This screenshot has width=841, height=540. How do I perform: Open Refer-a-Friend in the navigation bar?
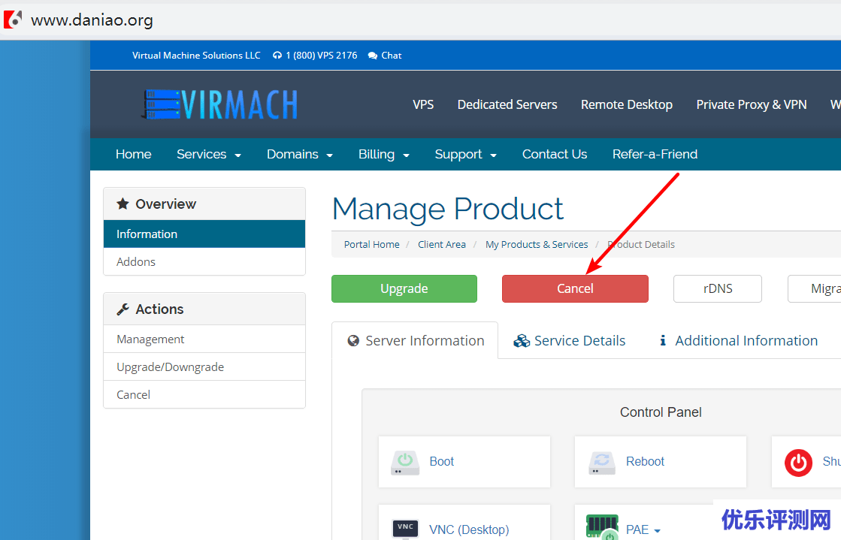tap(655, 155)
